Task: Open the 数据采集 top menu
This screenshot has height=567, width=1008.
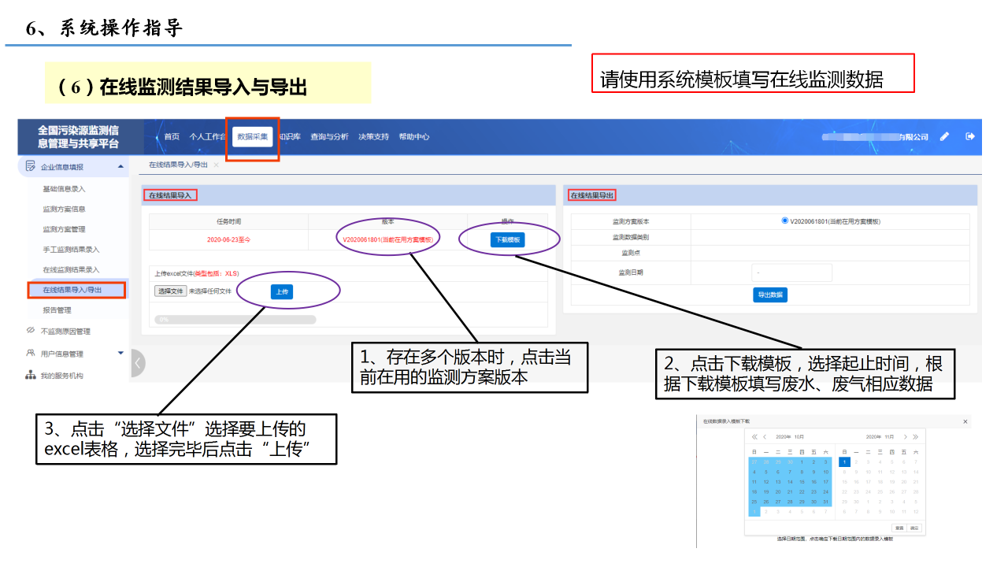Action: (x=253, y=136)
